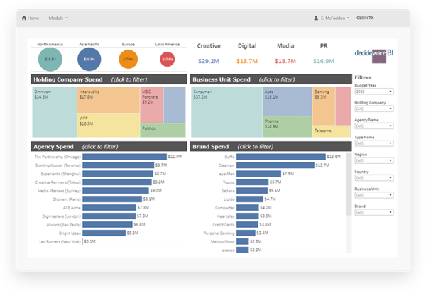The image size is (426, 293).
Task: Click the Holding Company Spend header
Action: (x=109, y=79)
